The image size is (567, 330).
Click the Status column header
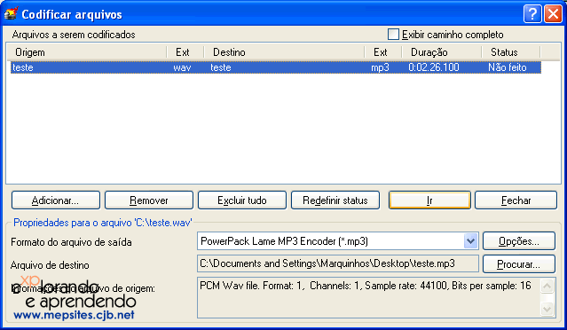click(511, 52)
